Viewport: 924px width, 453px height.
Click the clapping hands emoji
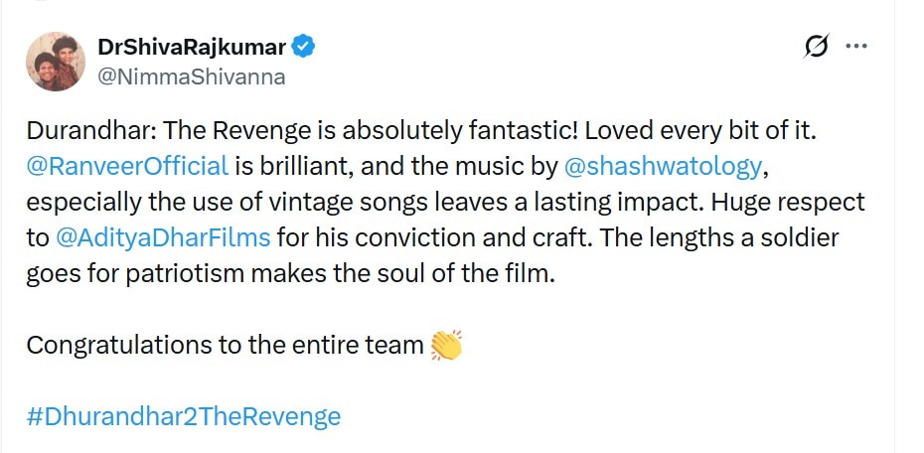(447, 345)
